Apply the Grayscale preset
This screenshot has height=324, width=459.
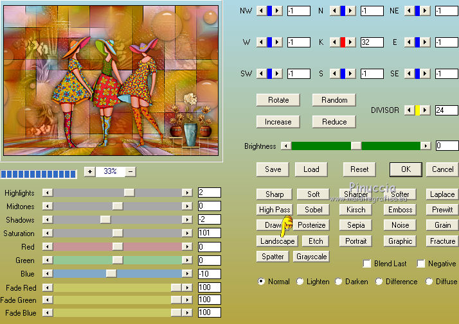(311, 257)
